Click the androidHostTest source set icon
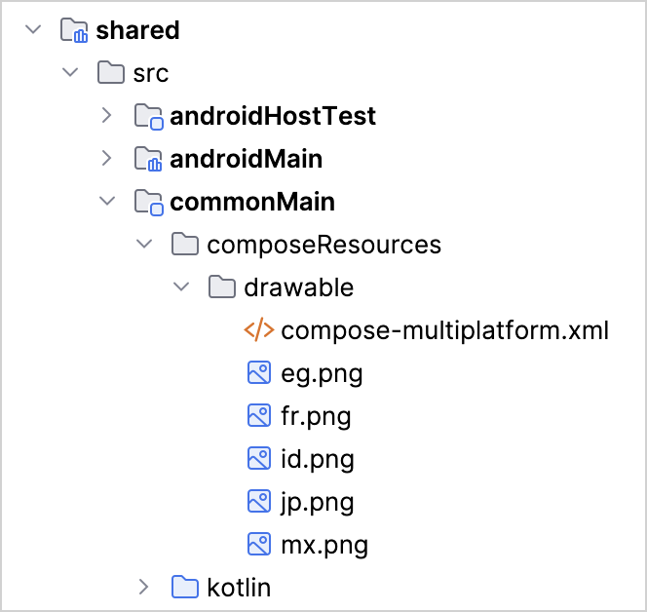 [x=148, y=116]
